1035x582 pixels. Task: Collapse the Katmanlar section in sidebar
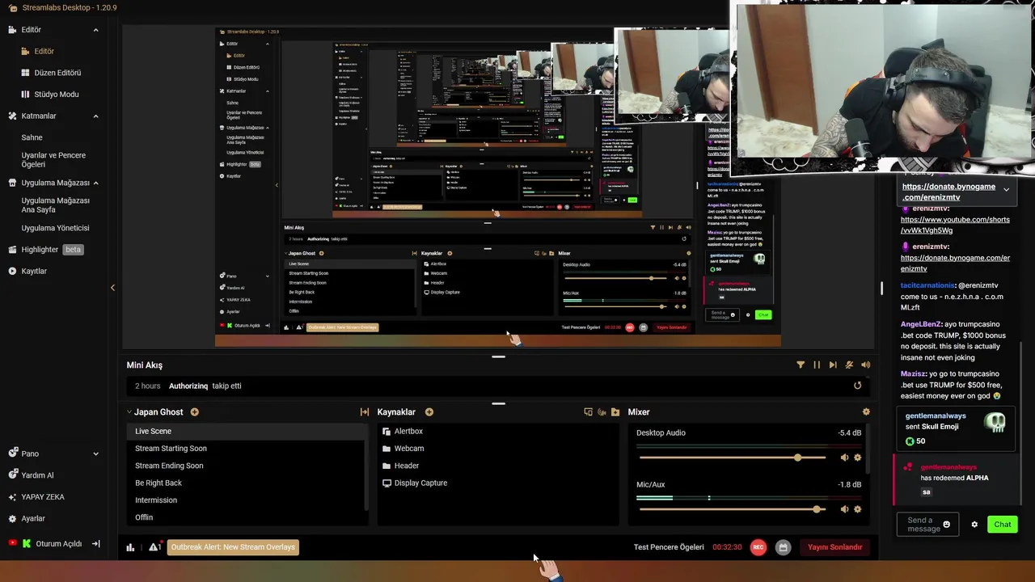[95, 116]
